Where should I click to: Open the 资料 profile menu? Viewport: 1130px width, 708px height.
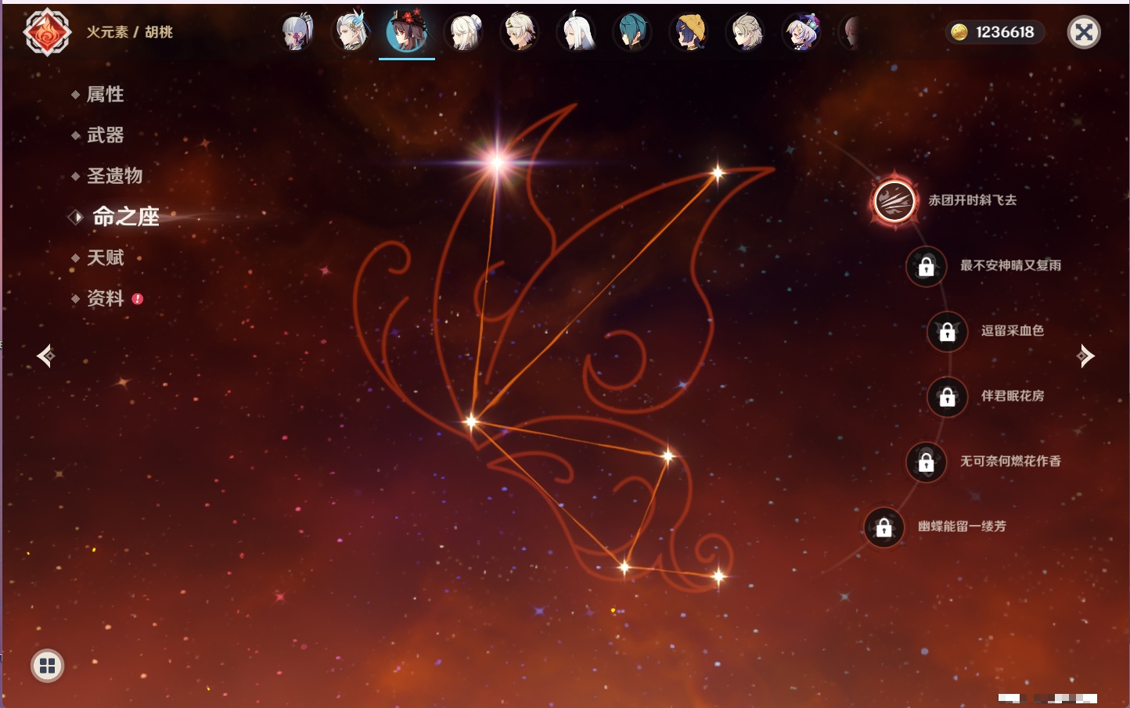pos(106,298)
